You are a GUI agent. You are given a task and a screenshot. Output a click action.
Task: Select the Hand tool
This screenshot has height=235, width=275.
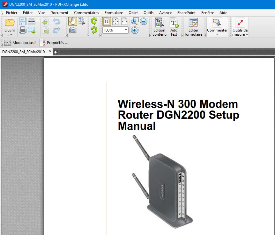point(73,21)
